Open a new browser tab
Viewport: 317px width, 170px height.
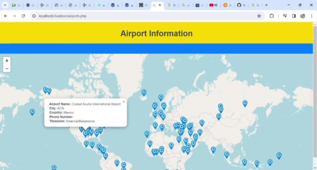point(266,5)
